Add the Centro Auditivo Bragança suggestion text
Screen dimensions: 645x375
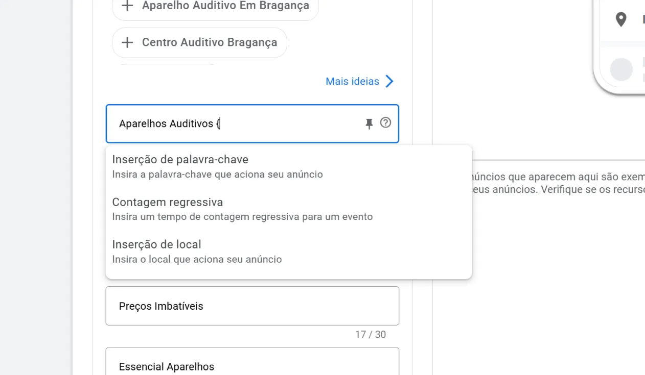[210, 42]
